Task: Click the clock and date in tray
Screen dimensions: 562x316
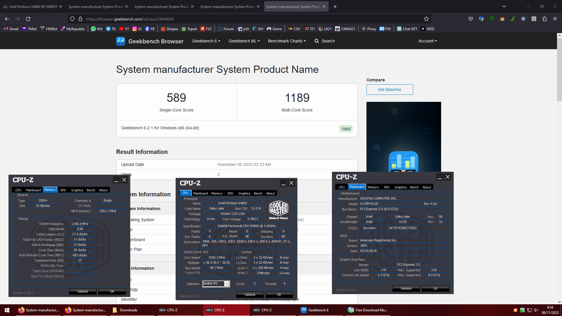Action: [550, 310]
